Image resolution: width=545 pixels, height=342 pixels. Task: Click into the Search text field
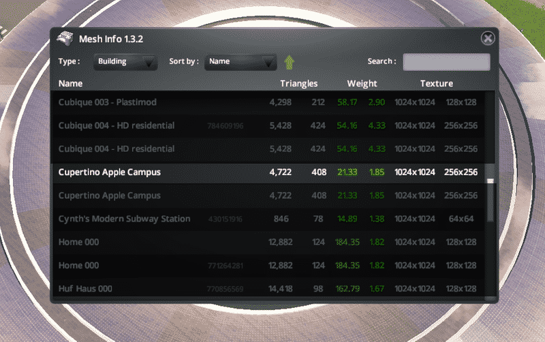[x=446, y=62]
